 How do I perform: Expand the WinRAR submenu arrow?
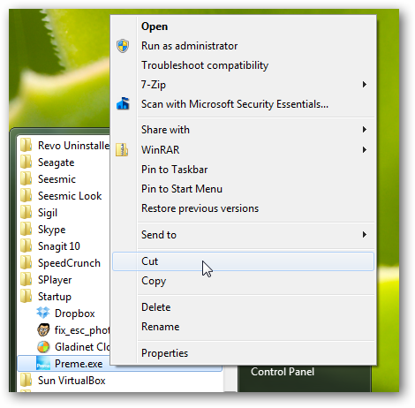click(365, 150)
